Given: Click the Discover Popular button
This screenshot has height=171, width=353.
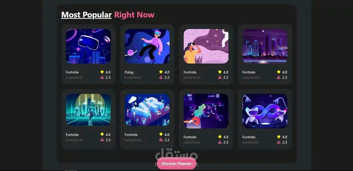Looking at the screenshot, I should [x=176, y=163].
